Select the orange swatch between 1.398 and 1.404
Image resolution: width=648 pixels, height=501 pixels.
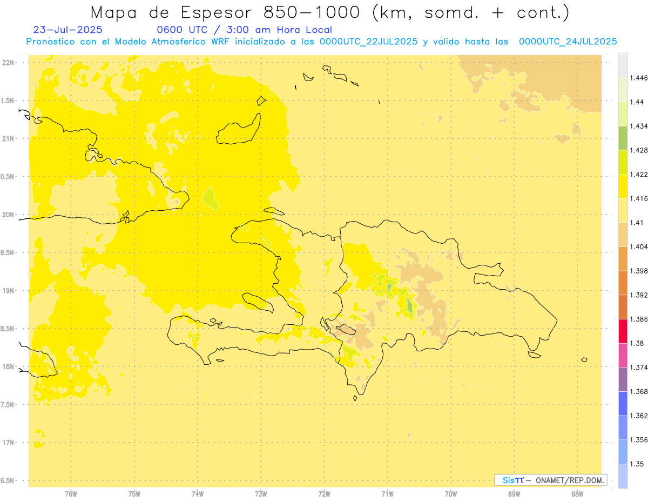coord(623,258)
